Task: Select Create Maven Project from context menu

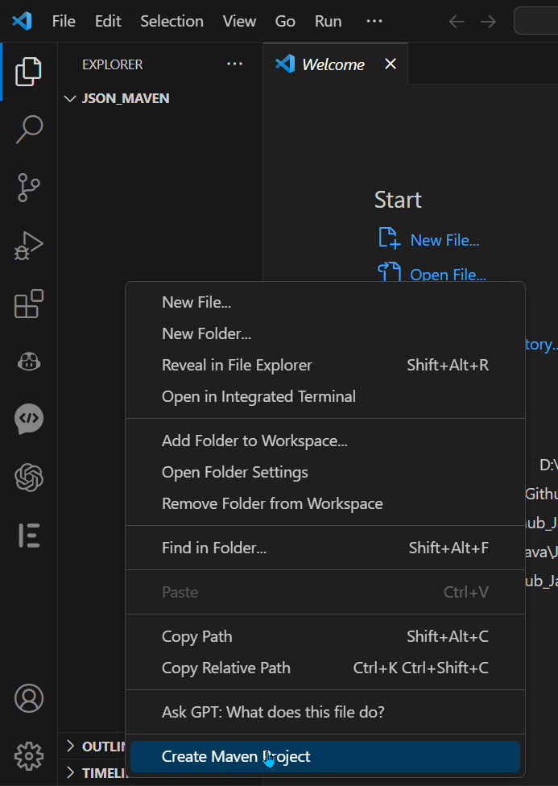Action: click(x=236, y=756)
